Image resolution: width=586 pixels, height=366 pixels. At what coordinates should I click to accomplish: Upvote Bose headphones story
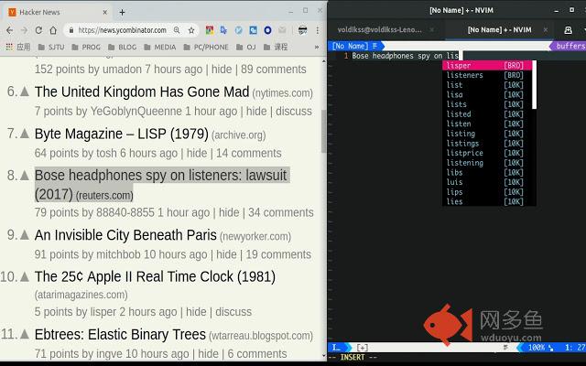(x=25, y=175)
